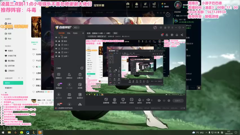
Task: Toggle the lock on the 歌名 layer
Action: (59, 41)
